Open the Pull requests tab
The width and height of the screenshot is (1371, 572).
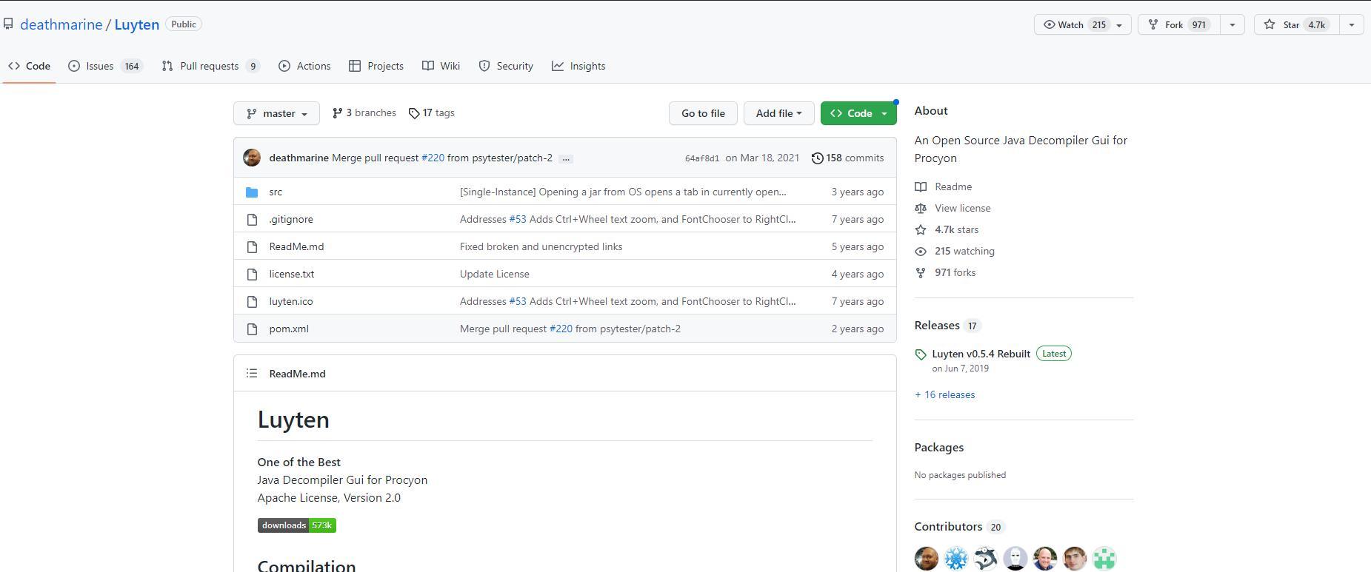click(210, 66)
